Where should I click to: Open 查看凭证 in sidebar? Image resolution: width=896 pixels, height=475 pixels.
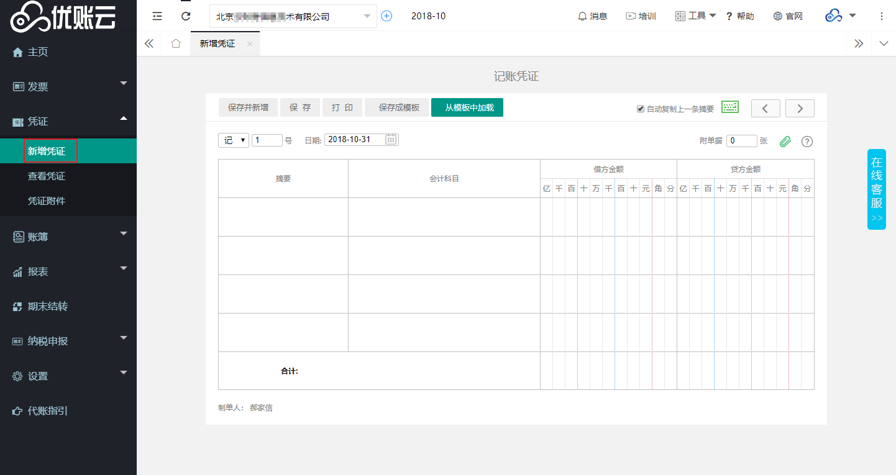[x=68, y=176]
